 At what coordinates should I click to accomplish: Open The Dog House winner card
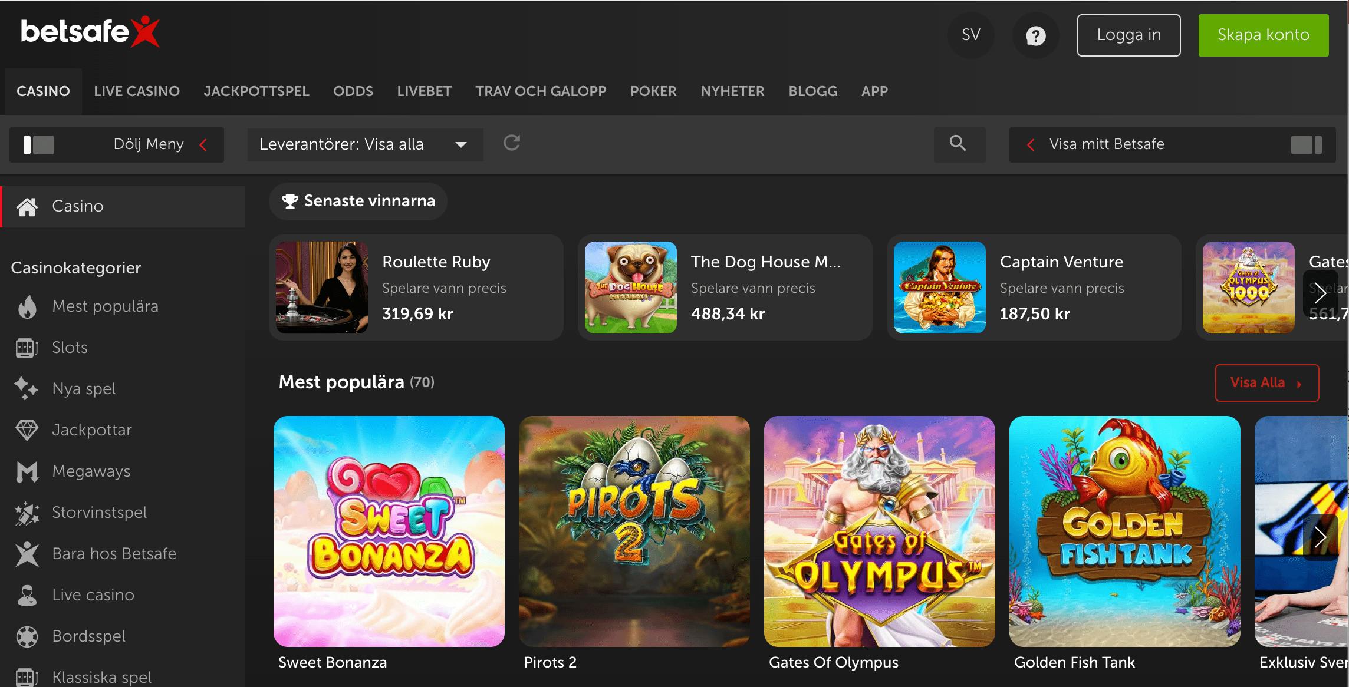(x=725, y=288)
